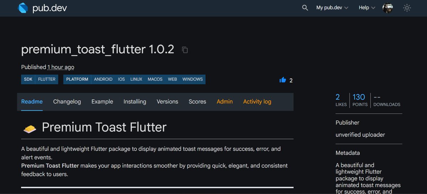
Task: Click the butter toast emoji icon
Action: (30, 129)
